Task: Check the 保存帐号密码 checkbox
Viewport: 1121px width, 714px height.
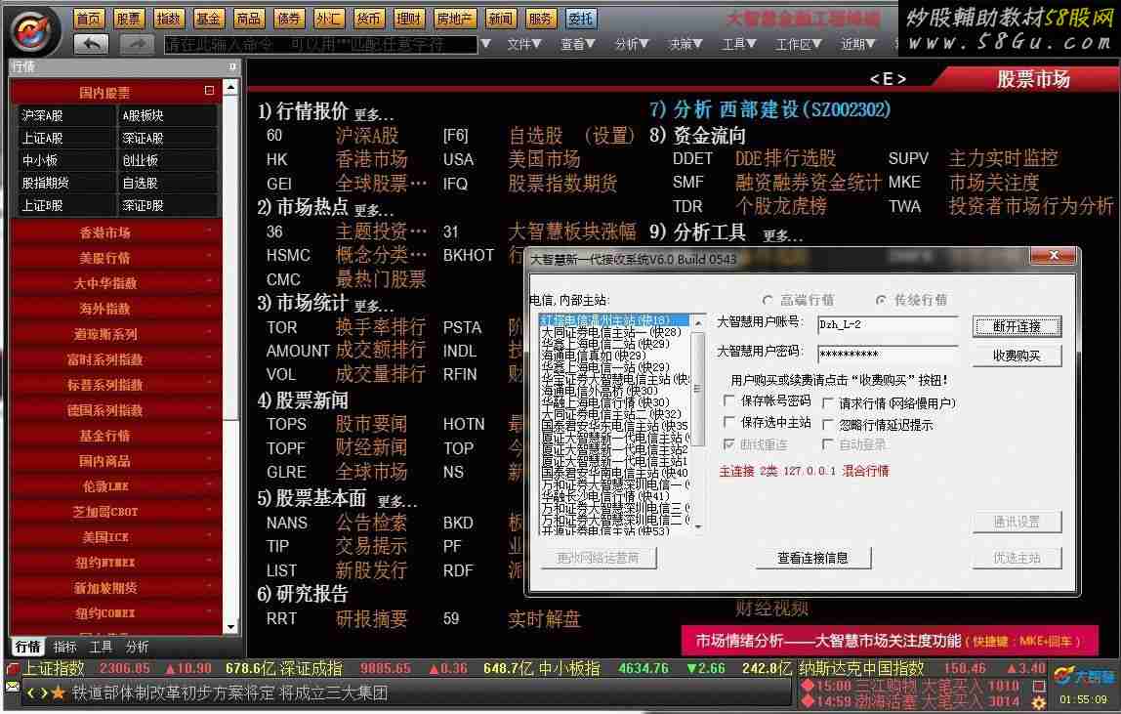Action: click(728, 399)
